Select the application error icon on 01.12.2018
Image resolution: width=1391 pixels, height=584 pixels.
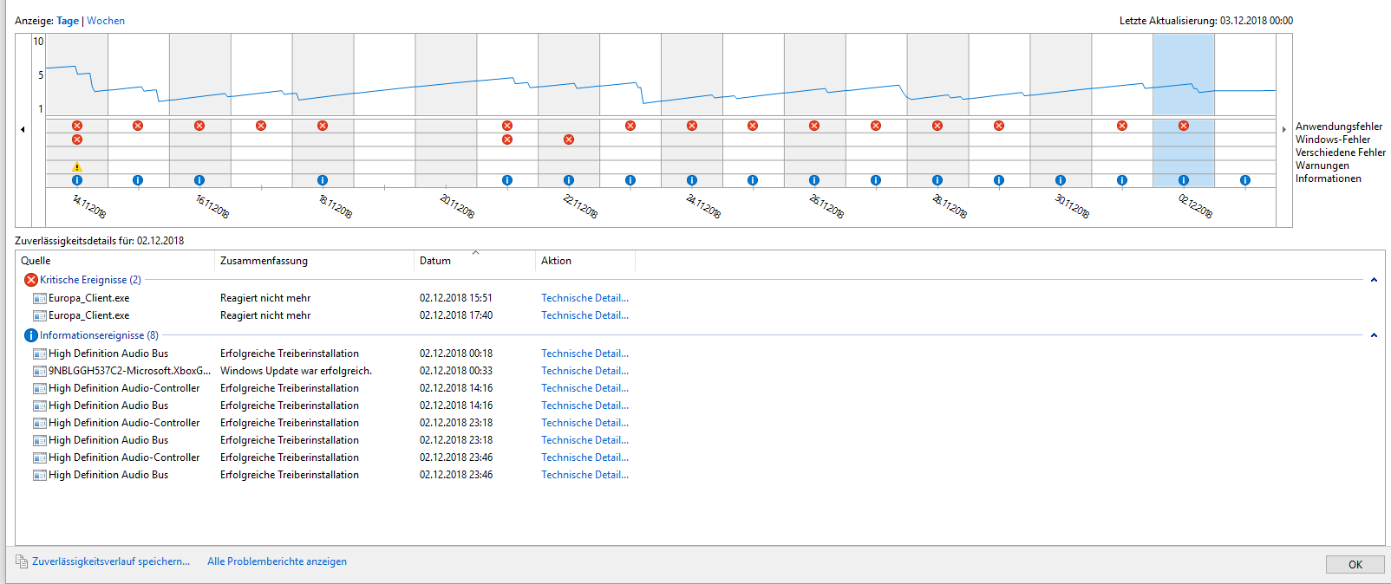[1122, 126]
